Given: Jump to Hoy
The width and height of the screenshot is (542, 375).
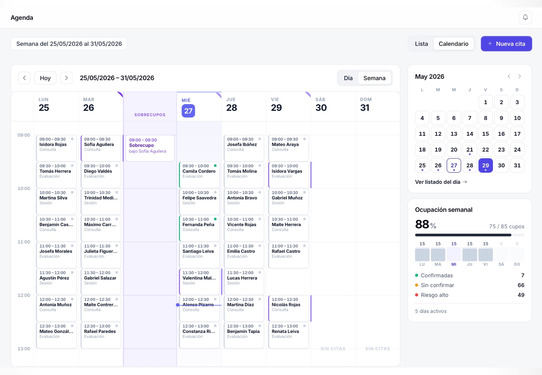Looking at the screenshot, I should click(x=45, y=78).
